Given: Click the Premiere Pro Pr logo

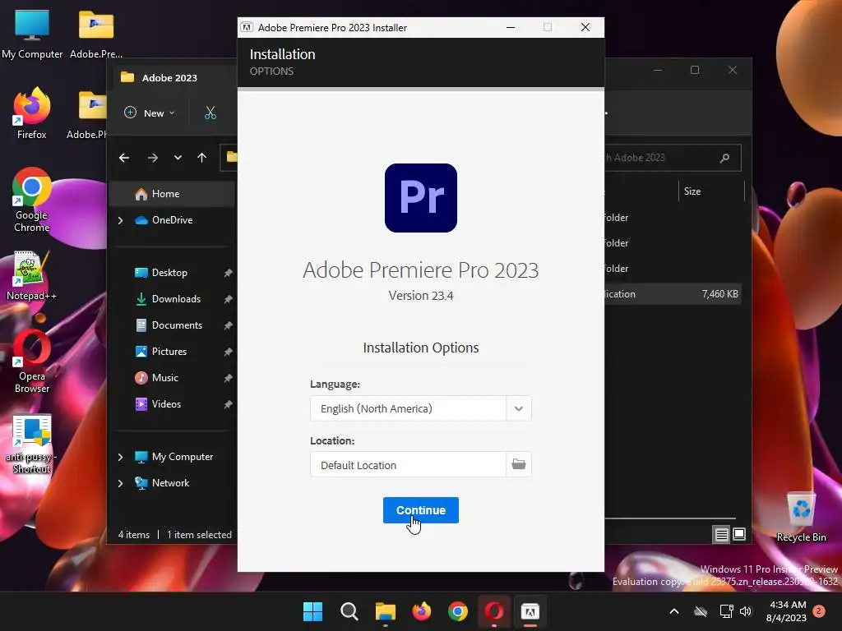Looking at the screenshot, I should pyautogui.click(x=420, y=198).
